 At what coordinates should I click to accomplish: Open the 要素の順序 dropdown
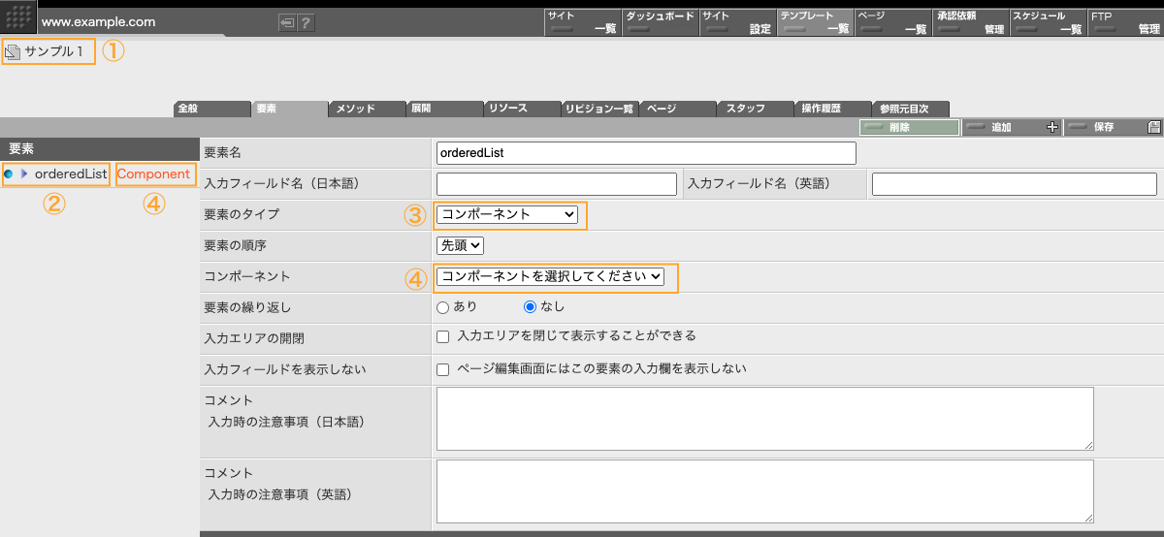click(x=461, y=246)
